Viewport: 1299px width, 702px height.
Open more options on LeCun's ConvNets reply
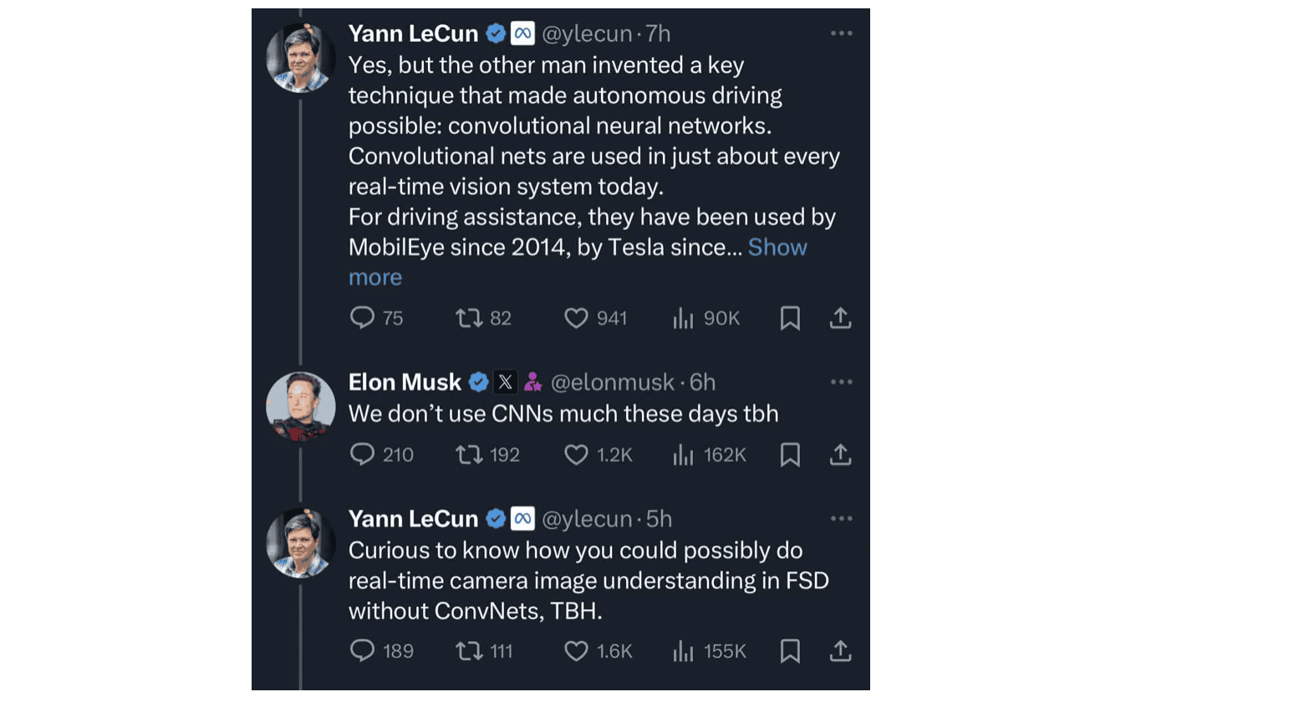(x=841, y=518)
